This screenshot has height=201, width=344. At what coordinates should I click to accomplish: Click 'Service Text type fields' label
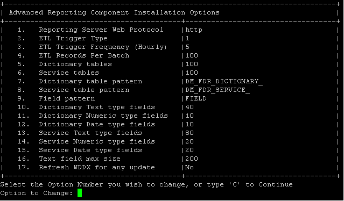pyautogui.click(x=90, y=133)
